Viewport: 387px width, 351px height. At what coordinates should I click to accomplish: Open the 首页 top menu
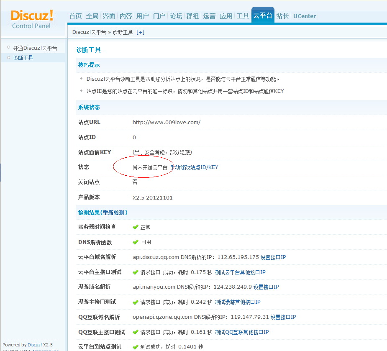(x=76, y=16)
